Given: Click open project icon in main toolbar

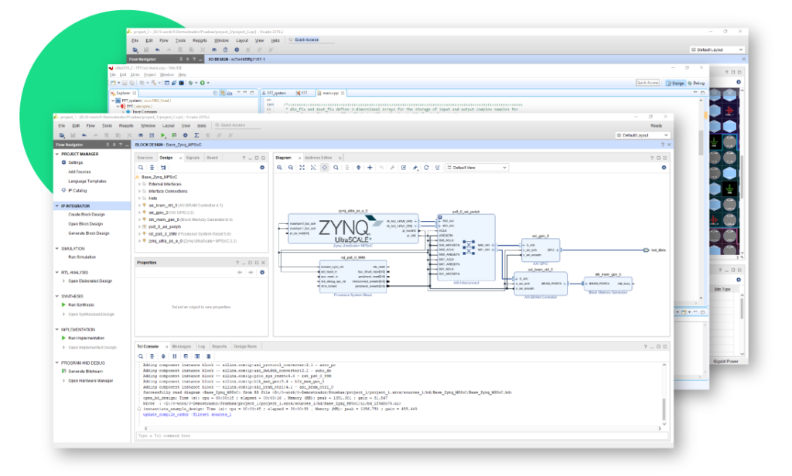Looking at the screenshot, I should coord(62,135).
